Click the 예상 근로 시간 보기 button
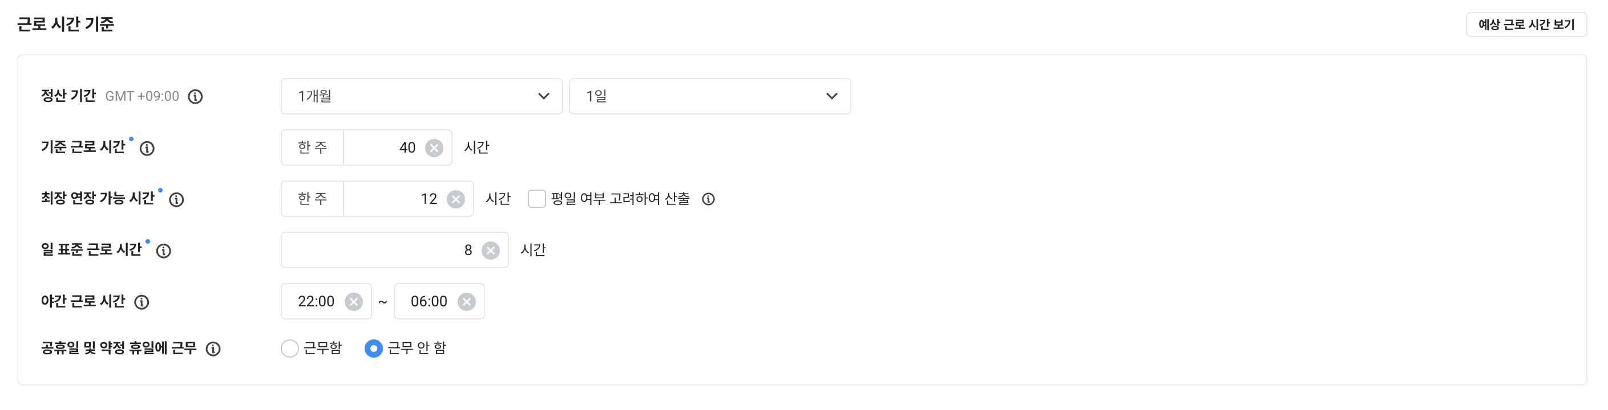The height and width of the screenshot is (410, 1608). point(1526,25)
